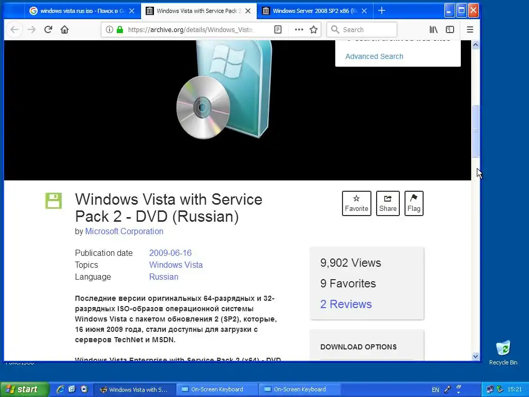Reload the current page

click(x=48, y=29)
